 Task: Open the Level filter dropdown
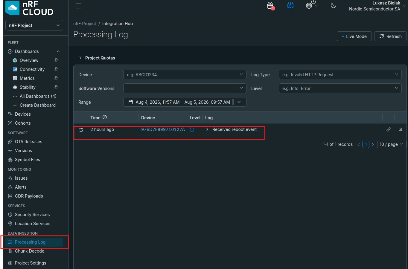340,88
